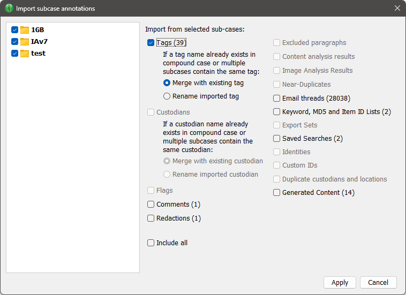The image size is (406, 295).
Task: Click the app logo in title bar
Action: click(9, 9)
